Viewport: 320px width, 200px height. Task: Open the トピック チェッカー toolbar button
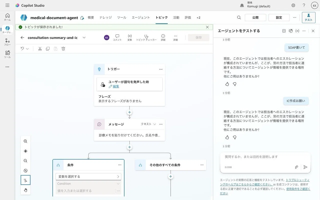coord(146,37)
